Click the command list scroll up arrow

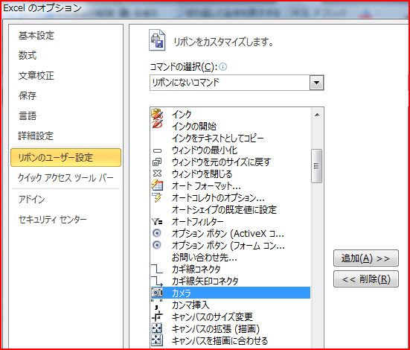tap(317, 115)
